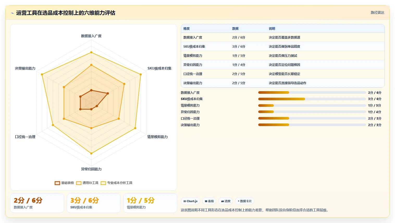Click table cell 异常归因能力
The image size is (395, 223).
coord(193,65)
